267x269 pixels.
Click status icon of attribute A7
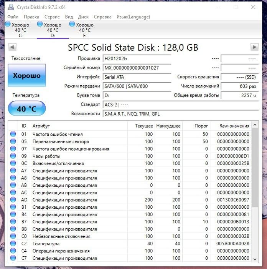13,170
